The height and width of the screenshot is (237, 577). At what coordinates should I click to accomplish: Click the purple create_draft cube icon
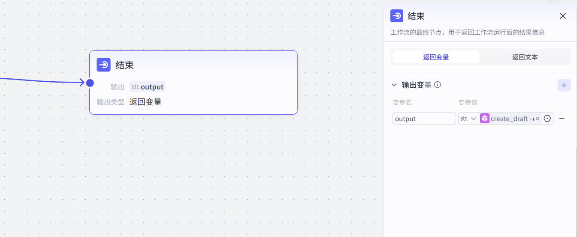click(485, 118)
